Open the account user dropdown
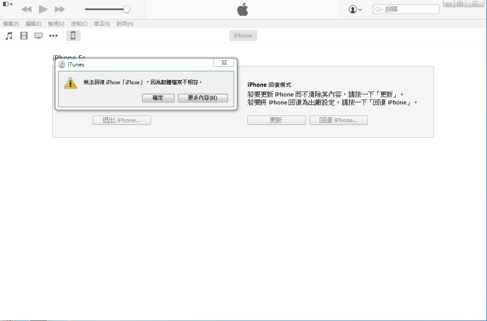Viewport: 487px width, 321px height. tap(355, 9)
